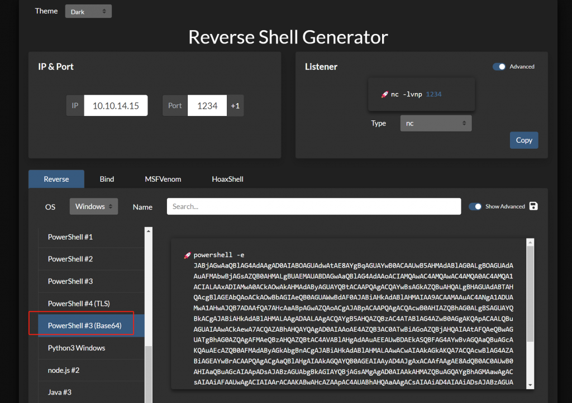Choose the Java #3 shell
572x403 pixels.
tap(91, 392)
